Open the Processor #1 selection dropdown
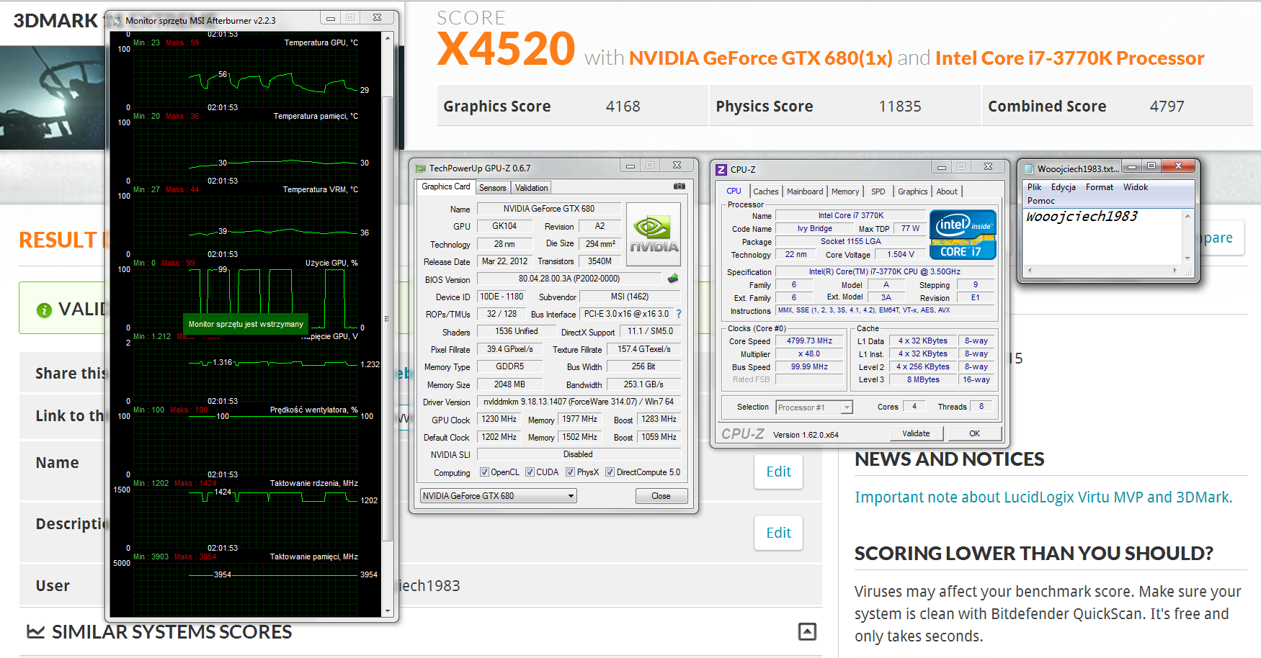The width and height of the screenshot is (1261, 658). coord(814,407)
